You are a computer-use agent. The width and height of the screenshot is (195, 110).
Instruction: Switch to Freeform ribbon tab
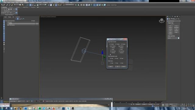(11, 7)
